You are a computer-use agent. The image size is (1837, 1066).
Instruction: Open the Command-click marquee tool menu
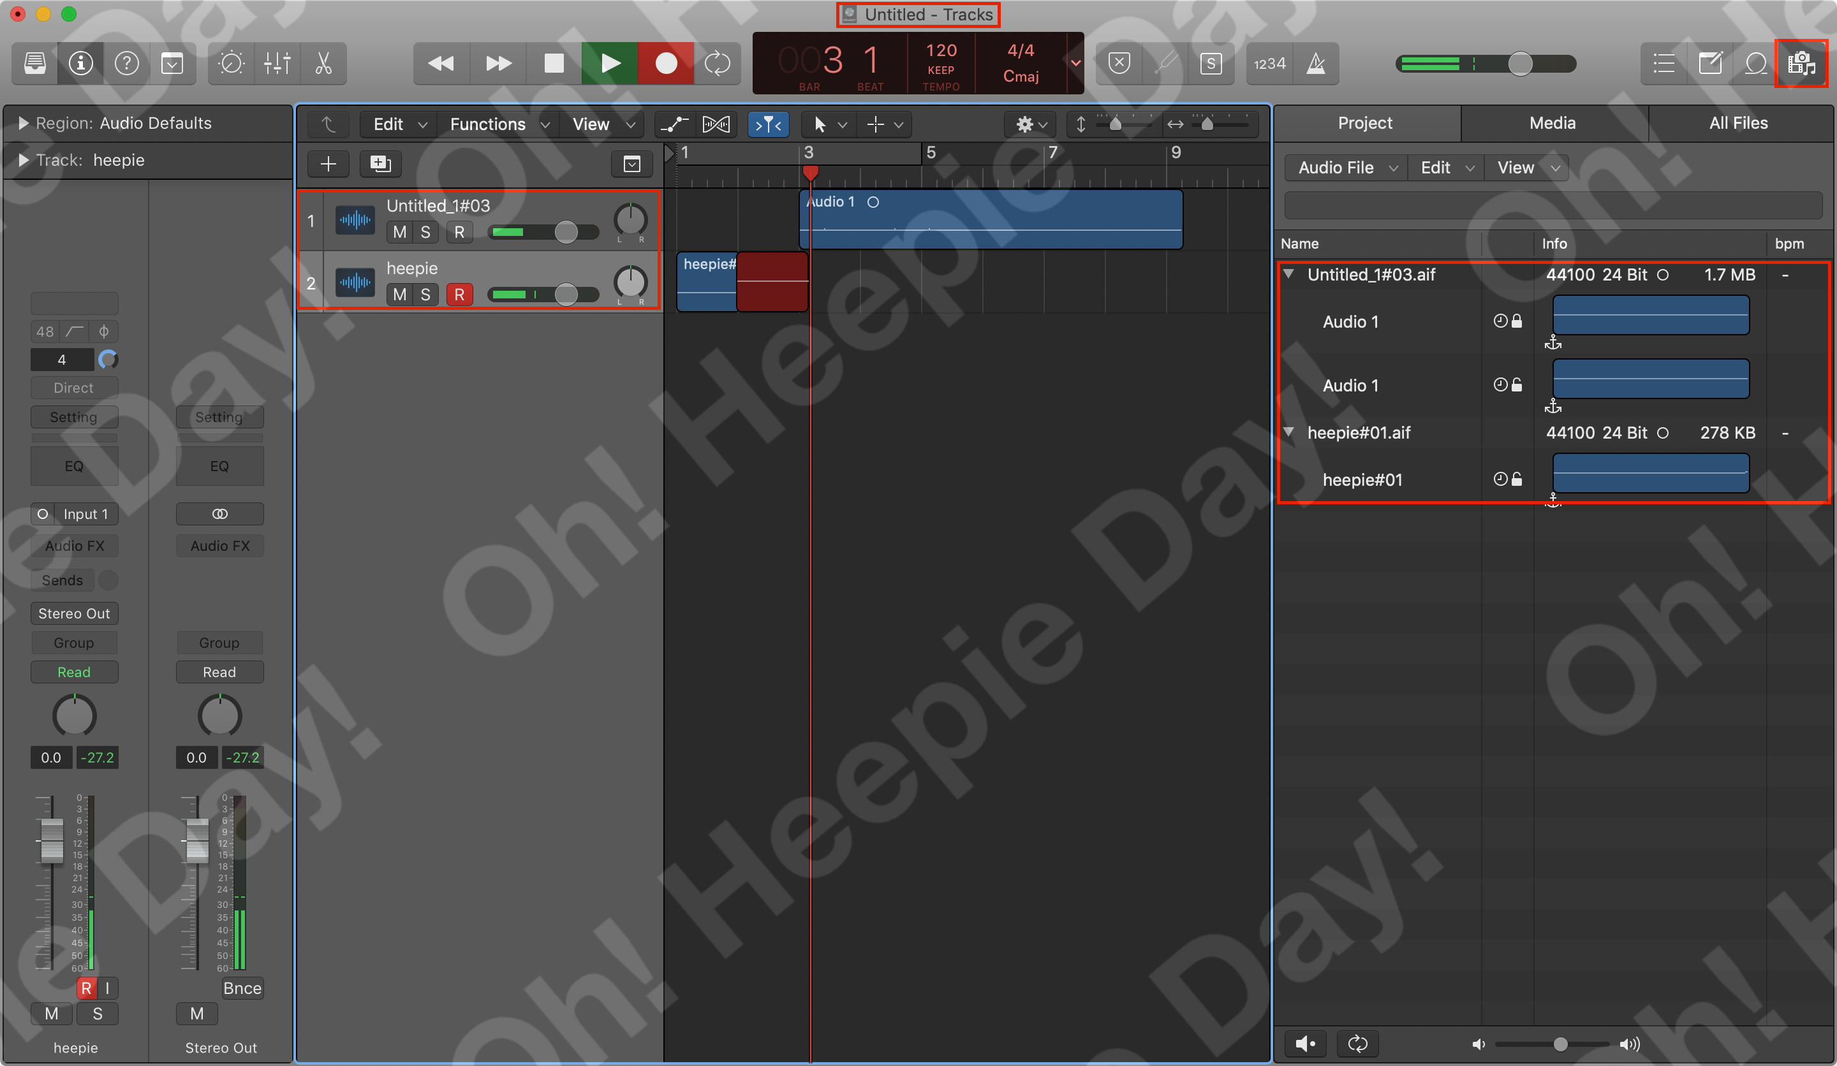(x=884, y=124)
